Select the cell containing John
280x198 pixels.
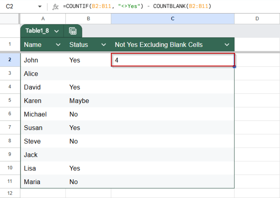click(43, 60)
